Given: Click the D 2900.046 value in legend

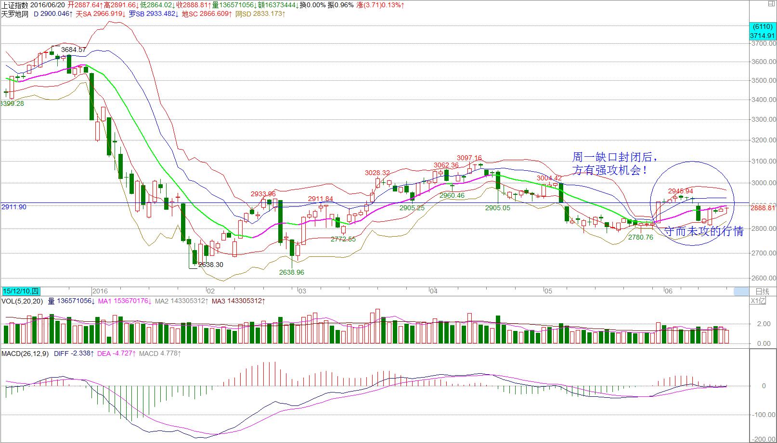Looking at the screenshot, I should (53, 14).
